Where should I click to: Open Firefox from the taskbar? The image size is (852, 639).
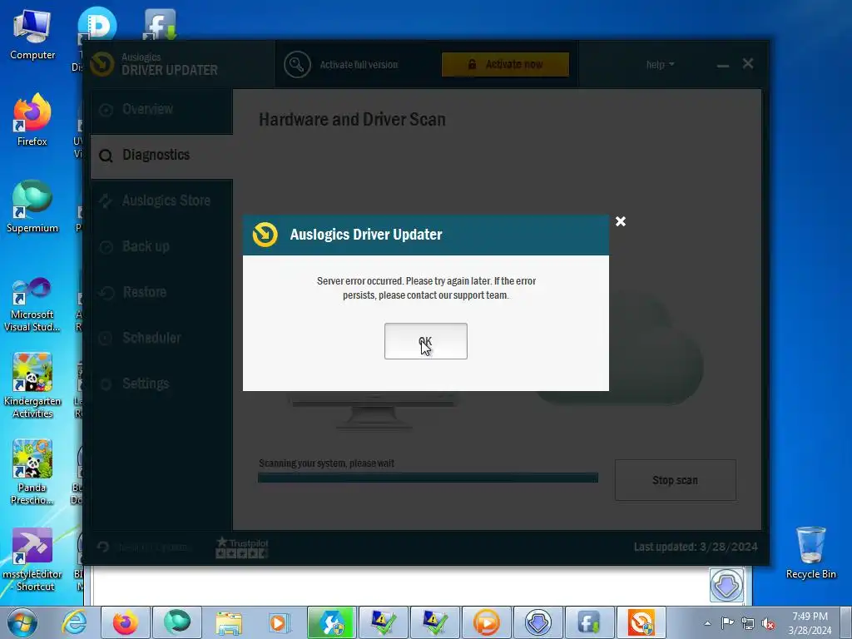(x=125, y=622)
